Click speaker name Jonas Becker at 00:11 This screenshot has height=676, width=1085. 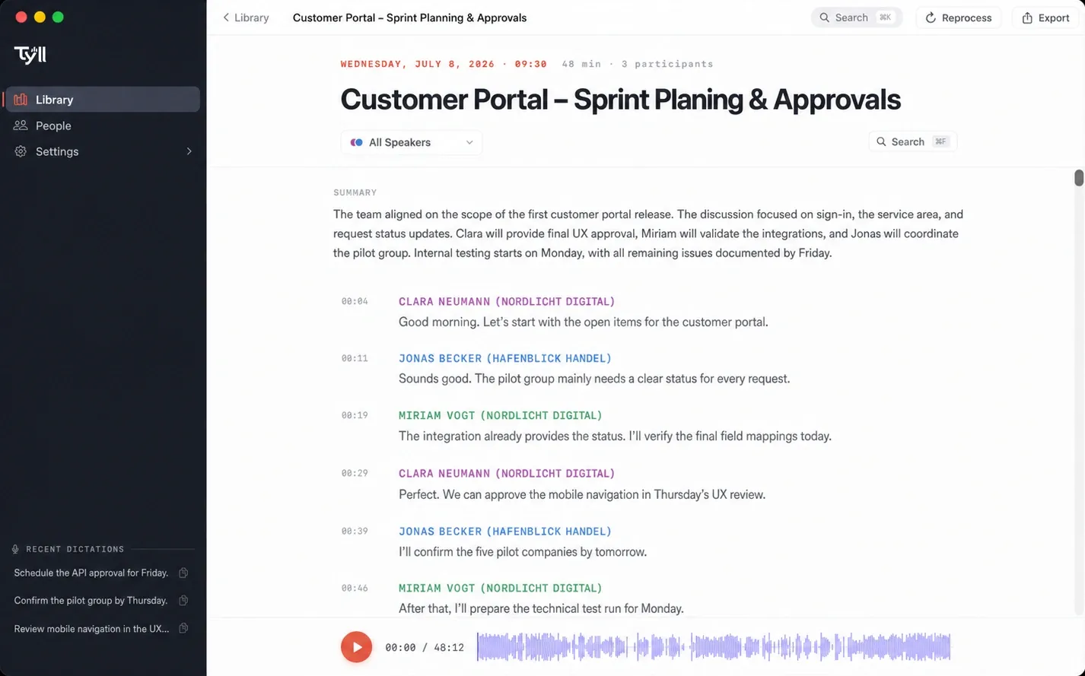pyautogui.click(x=505, y=358)
